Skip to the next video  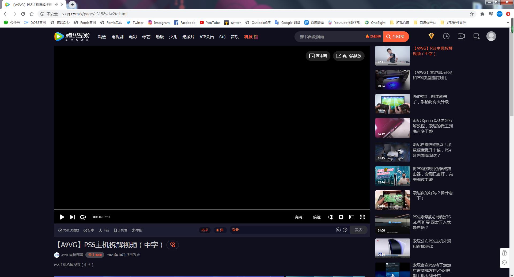[73, 217]
